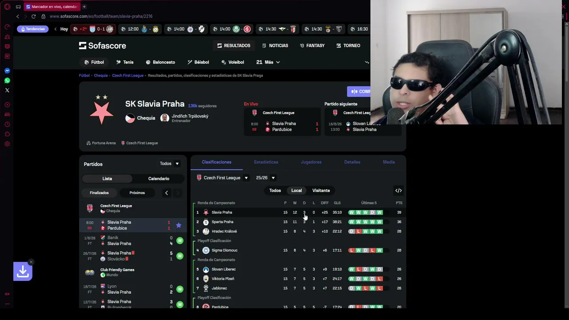Viewport: 569px width, 320px height.
Task: Select Voleibol sport
Action: coord(232,62)
